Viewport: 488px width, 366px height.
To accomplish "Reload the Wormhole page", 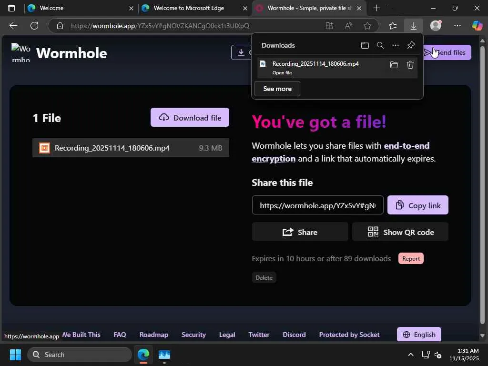I will tap(34, 26).
